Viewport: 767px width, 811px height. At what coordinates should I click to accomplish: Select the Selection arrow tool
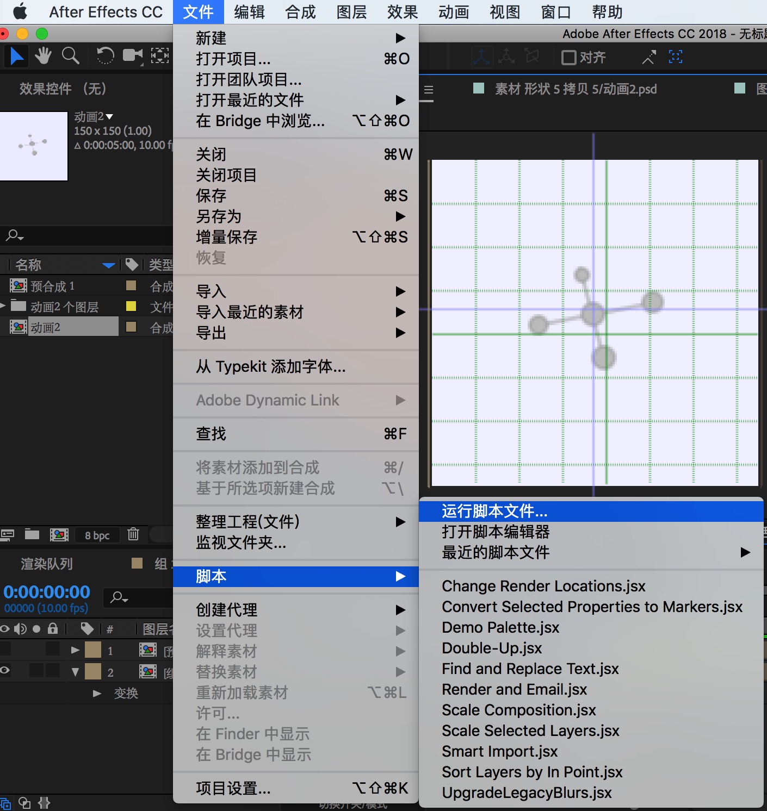tap(17, 55)
